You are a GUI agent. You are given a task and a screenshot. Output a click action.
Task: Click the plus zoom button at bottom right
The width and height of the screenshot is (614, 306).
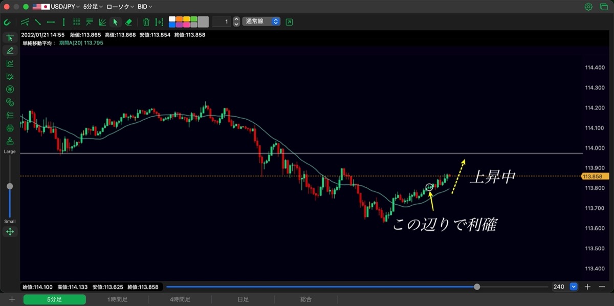[588, 287]
